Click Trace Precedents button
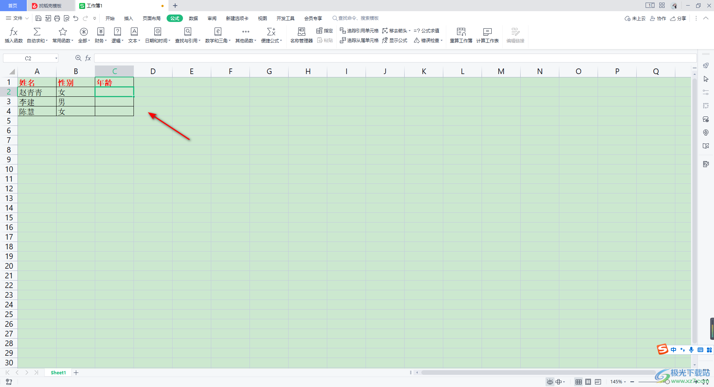 point(359,31)
